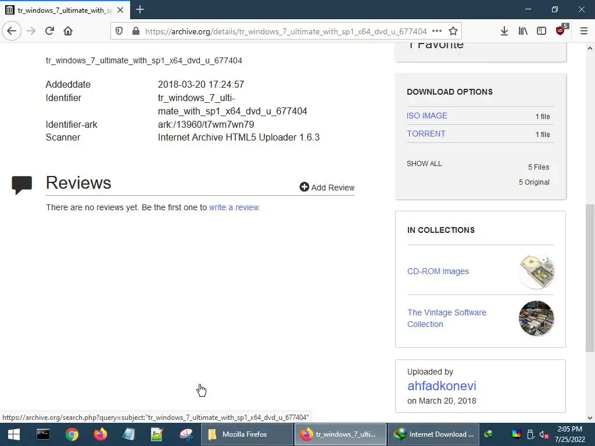Image resolution: width=595 pixels, height=446 pixels.
Task: Open uBlock Origin extension popup
Action: [561, 30]
